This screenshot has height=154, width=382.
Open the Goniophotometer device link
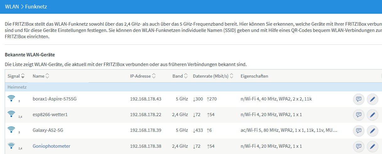click(x=52, y=146)
